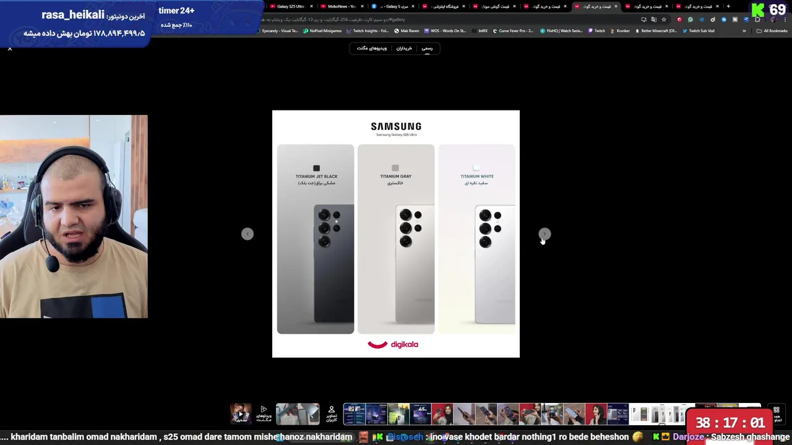Open the Eyecandy - Visual Te... bookmark
The height and width of the screenshot is (445, 792).
point(280,31)
